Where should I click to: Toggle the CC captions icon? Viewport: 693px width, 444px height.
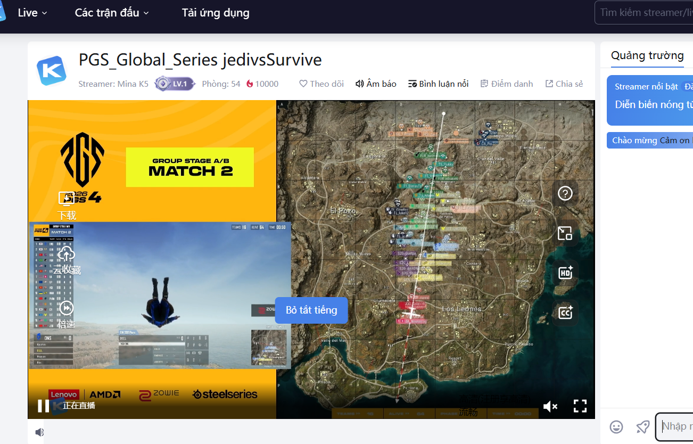(565, 312)
